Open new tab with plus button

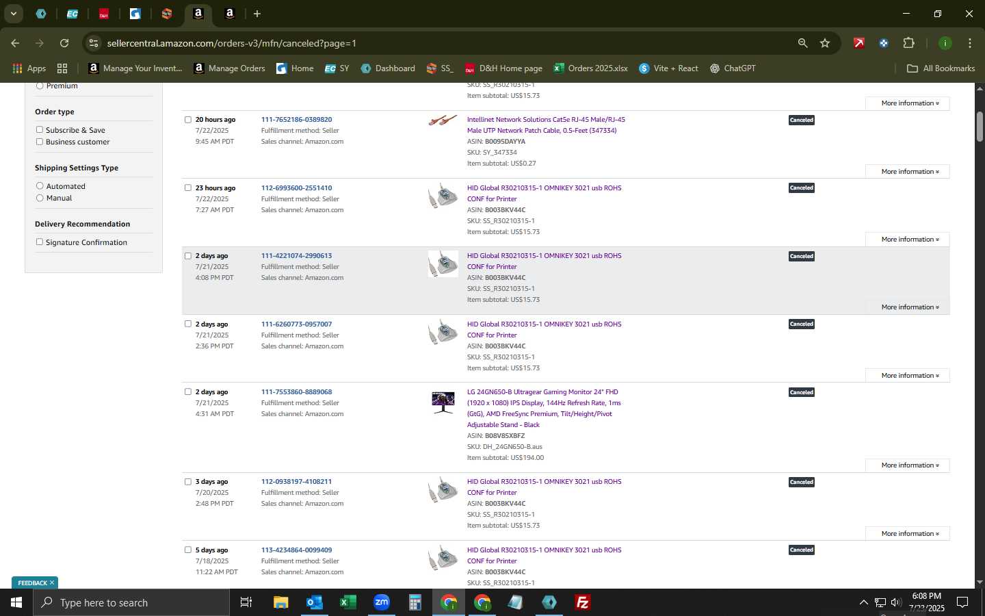click(x=257, y=14)
